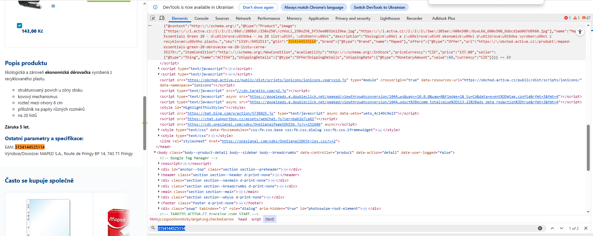Open the Recorder tab
This screenshot has height=236, width=593.
click(x=414, y=18)
